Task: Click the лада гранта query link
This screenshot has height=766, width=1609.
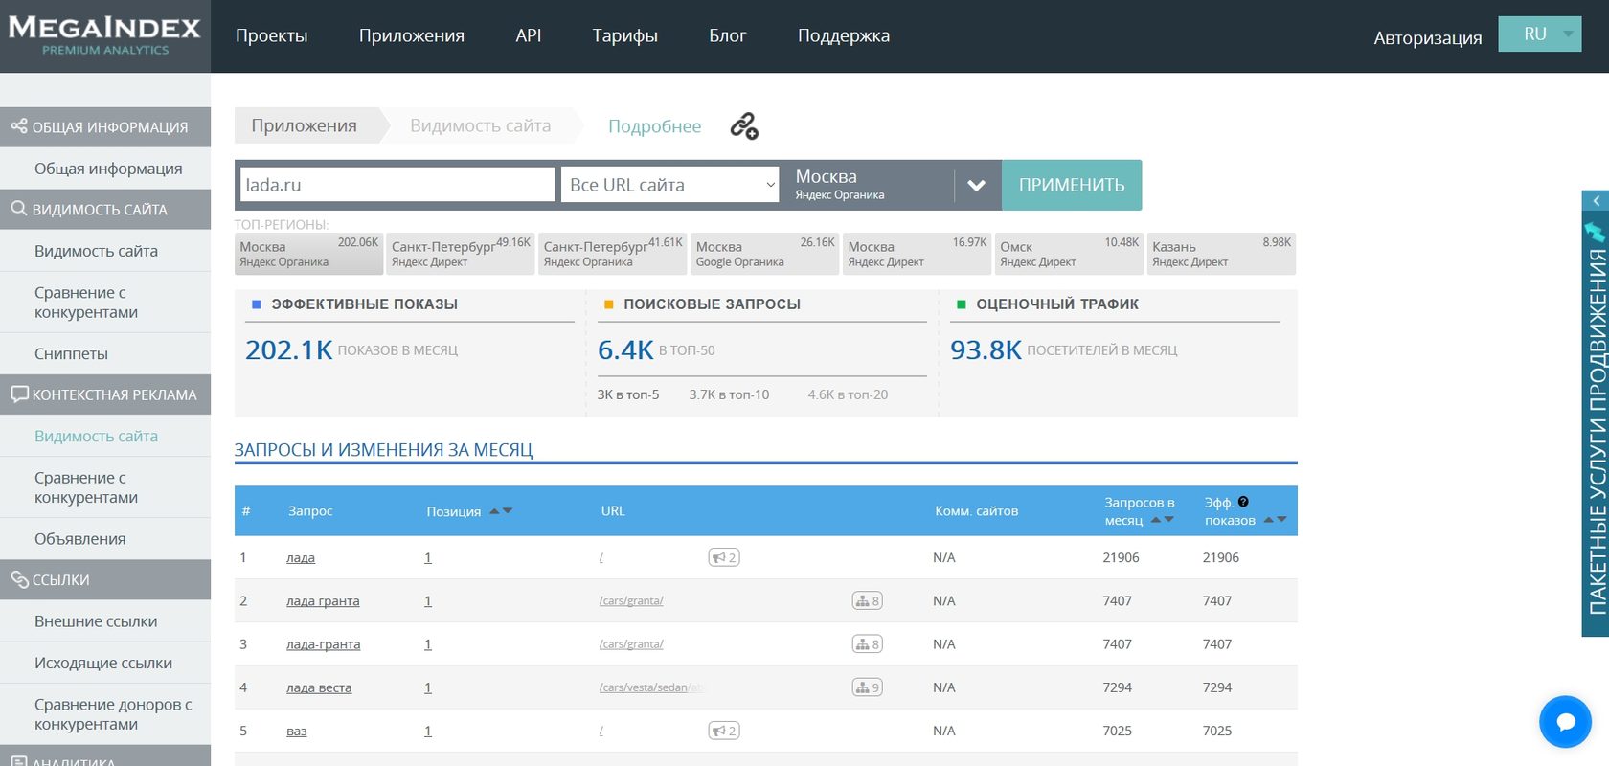Action: (323, 600)
